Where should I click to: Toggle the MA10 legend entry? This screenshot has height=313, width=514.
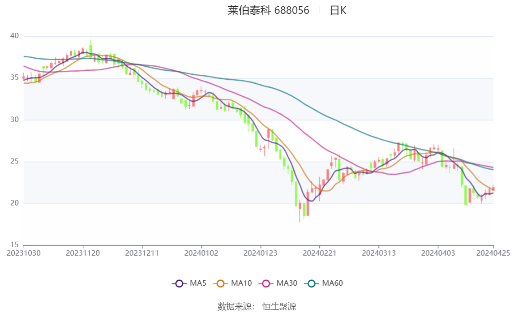pyautogui.click(x=232, y=283)
